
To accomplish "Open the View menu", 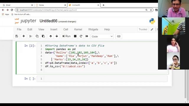I will click(x=41, y=29).
